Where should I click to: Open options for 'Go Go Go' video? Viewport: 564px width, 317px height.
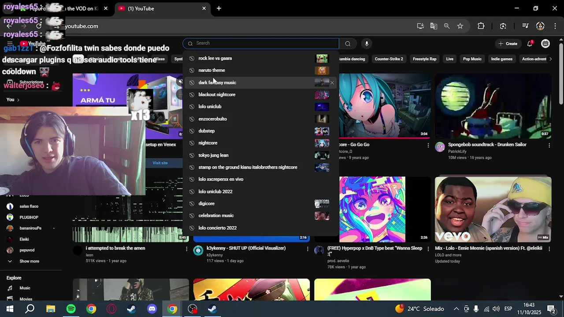pyautogui.click(x=428, y=145)
